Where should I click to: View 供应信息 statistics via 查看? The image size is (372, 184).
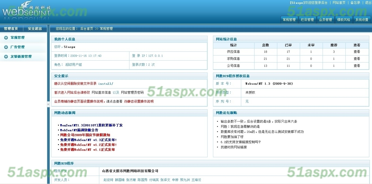pyautogui.click(x=357, y=52)
